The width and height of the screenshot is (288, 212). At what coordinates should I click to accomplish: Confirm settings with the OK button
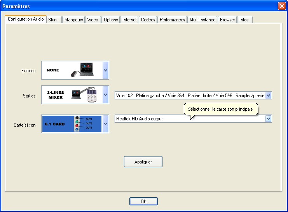[143, 201]
